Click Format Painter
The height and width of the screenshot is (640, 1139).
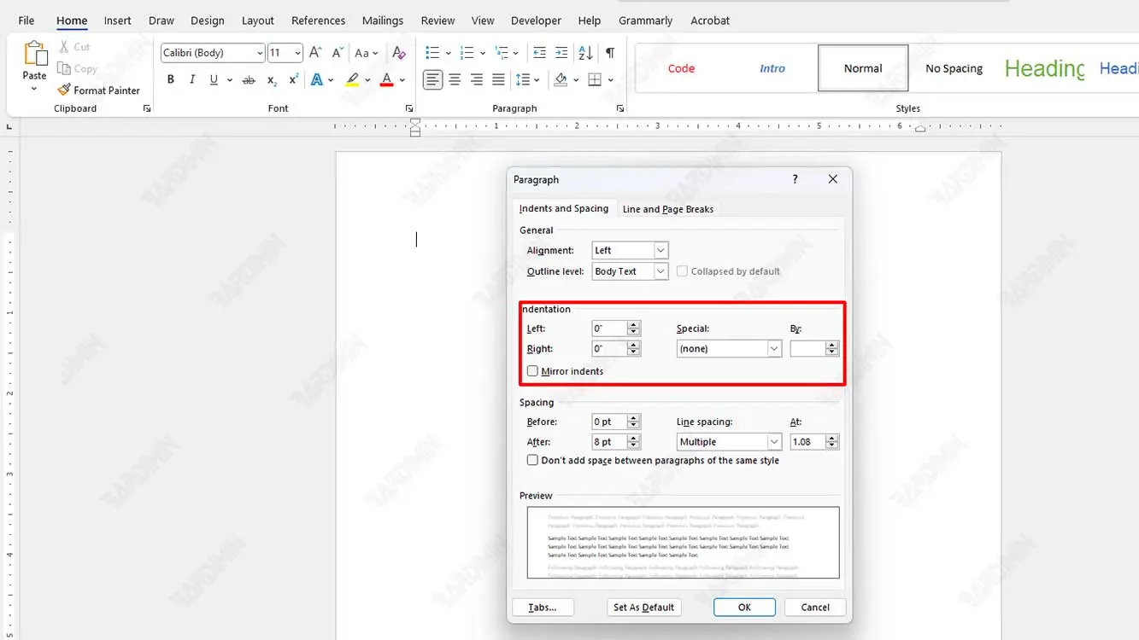coord(98,90)
